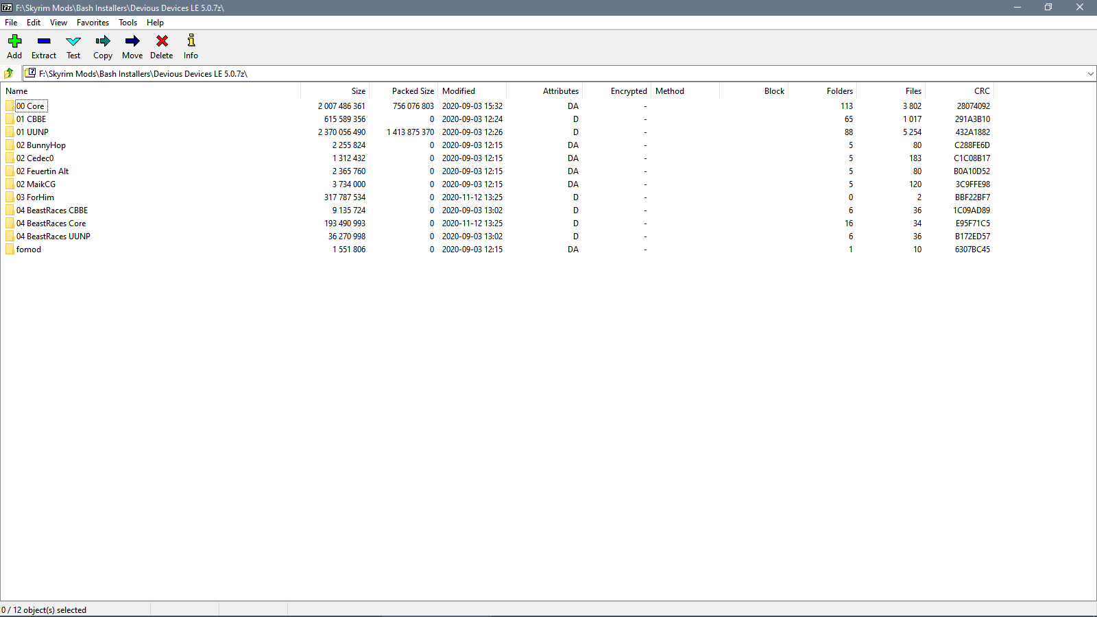Click the Test archive icon
This screenshot has width=1097, height=617.
tap(73, 41)
